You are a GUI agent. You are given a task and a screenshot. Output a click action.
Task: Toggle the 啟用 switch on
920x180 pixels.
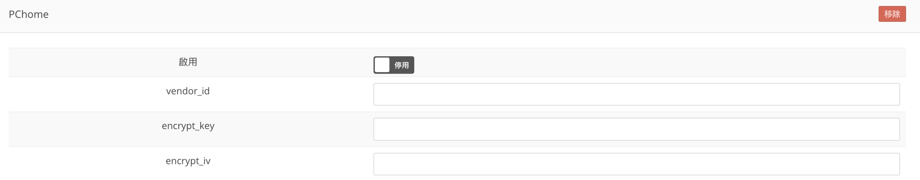click(x=394, y=65)
